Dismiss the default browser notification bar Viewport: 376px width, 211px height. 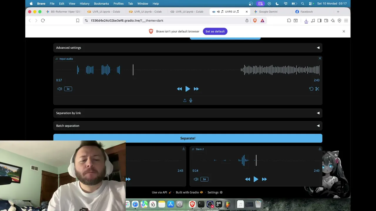[x=344, y=31]
